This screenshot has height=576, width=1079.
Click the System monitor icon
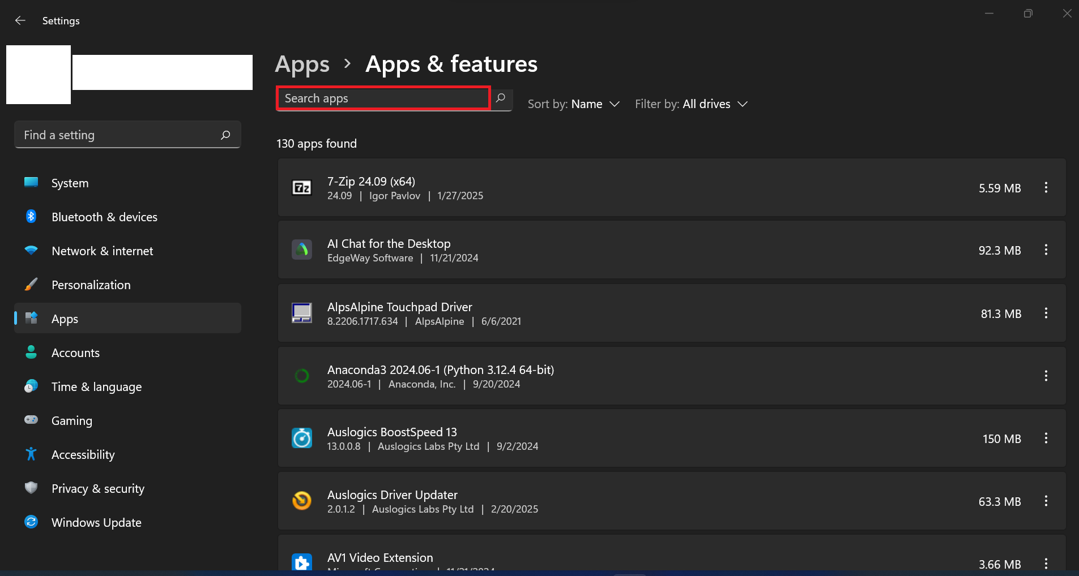pyautogui.click(x=31, y=182)
